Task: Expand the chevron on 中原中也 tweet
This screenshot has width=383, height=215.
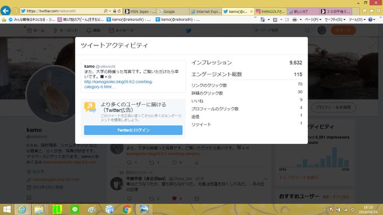Action: click(x=266, y=179)
